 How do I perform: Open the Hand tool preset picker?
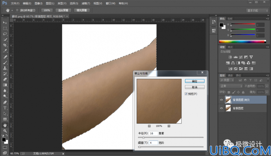[12, 10]
